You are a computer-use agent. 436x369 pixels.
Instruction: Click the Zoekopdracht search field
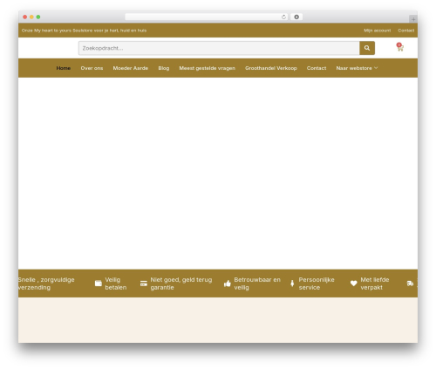click(x=219, y=48)
